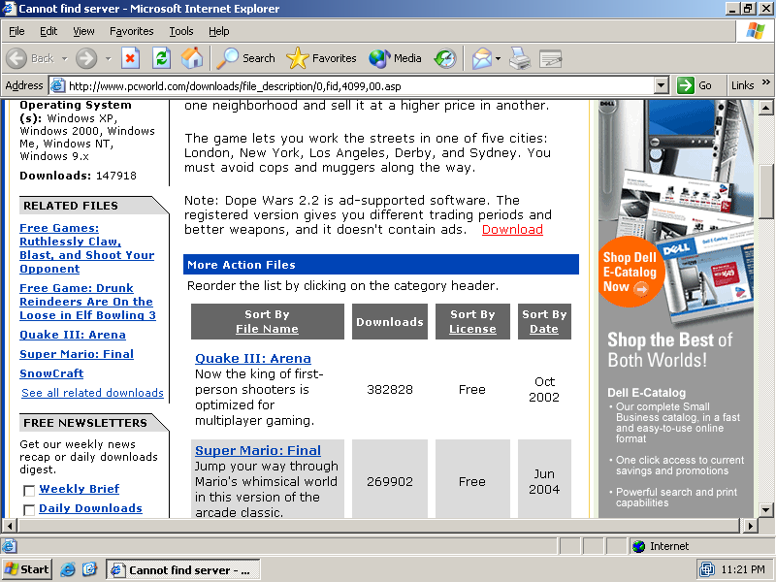Open the Tools menu

(x=181, y=31)
